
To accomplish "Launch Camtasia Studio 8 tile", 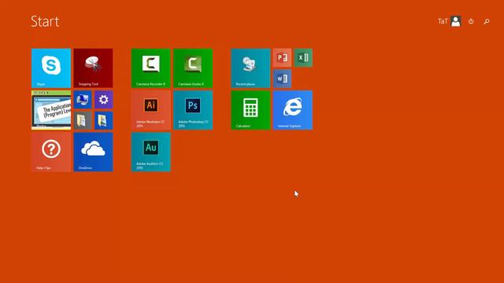I will (193, 68).
